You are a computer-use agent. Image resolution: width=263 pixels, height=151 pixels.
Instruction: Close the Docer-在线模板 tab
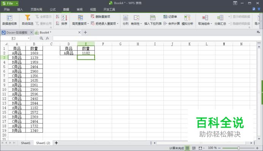tap(32, 32)
